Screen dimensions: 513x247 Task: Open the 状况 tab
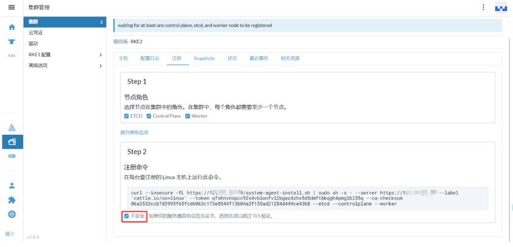point(232,59)
